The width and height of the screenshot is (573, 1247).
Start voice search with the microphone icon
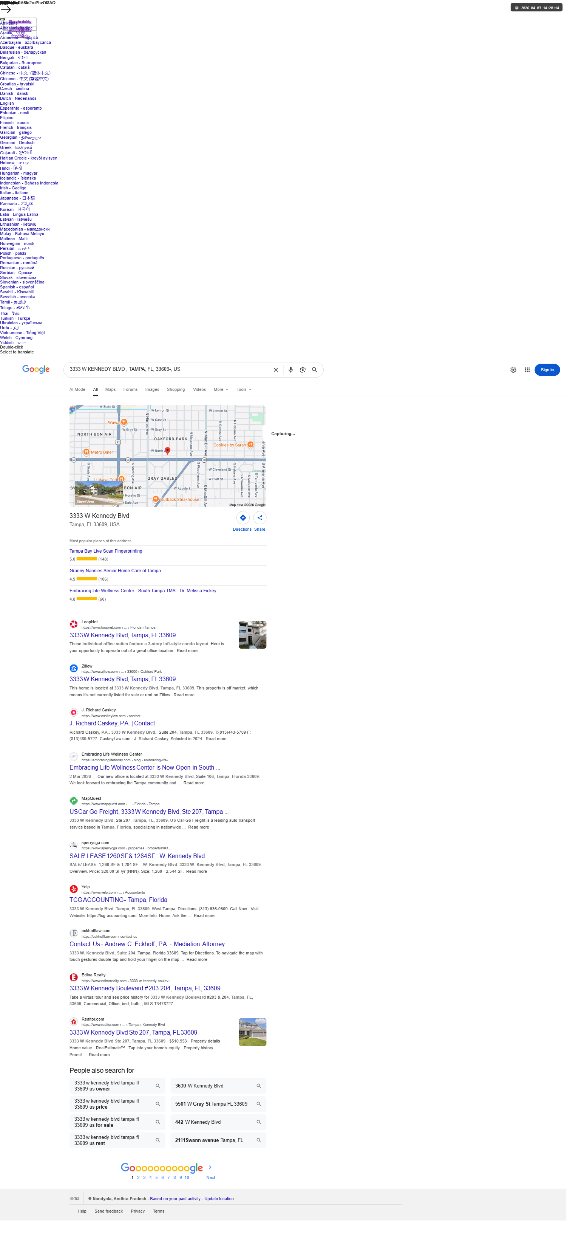pos(290,370)
